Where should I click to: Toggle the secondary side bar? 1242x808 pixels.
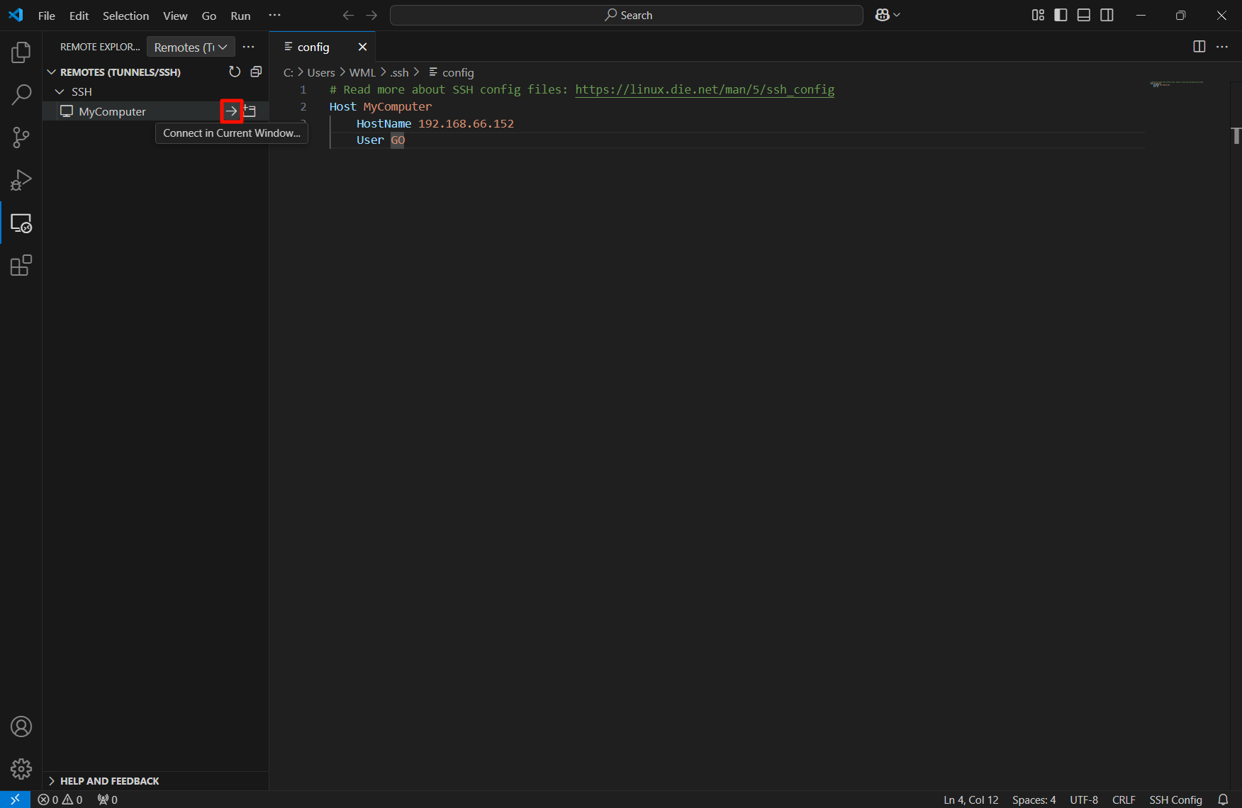click(x=1107, y=16)
